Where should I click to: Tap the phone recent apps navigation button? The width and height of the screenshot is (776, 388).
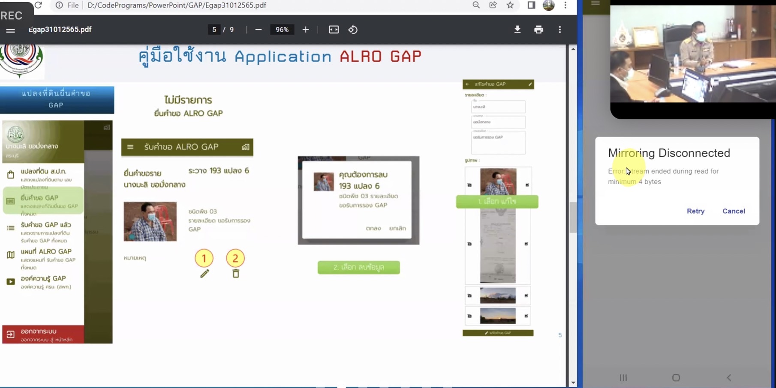coord(623,378)
